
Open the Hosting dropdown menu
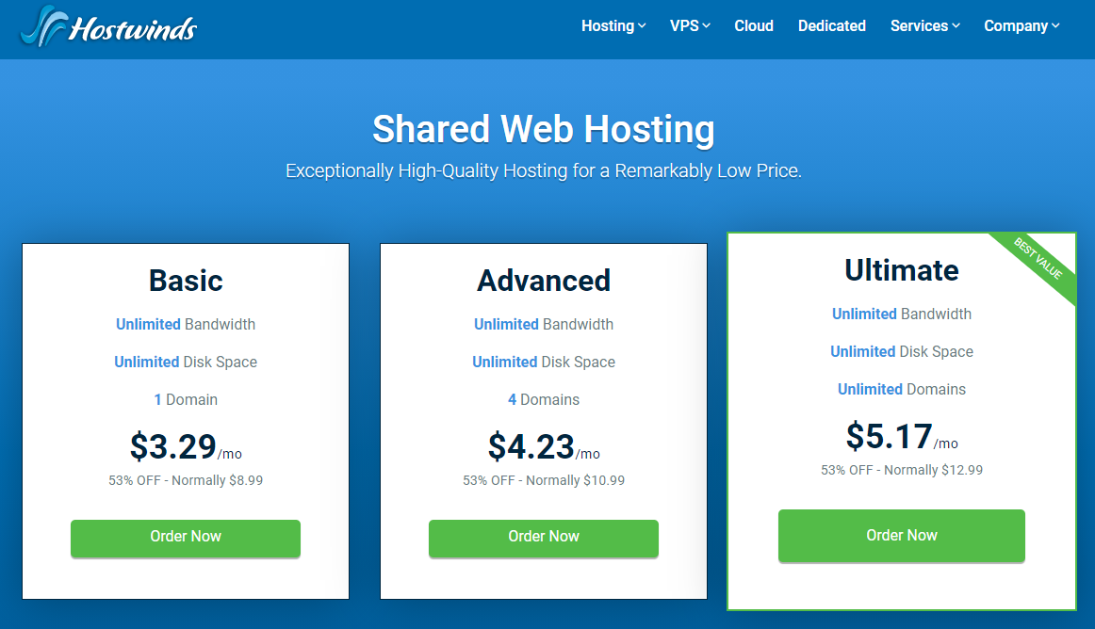[x=613, y=25]
